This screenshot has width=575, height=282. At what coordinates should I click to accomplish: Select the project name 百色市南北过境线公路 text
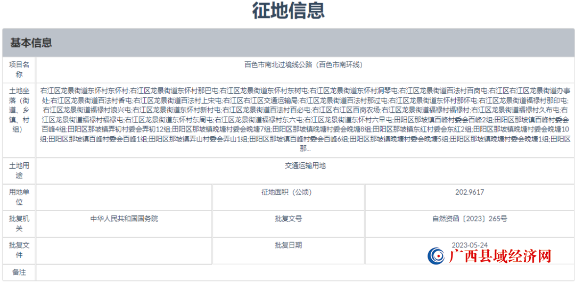(x=303, y=65)
